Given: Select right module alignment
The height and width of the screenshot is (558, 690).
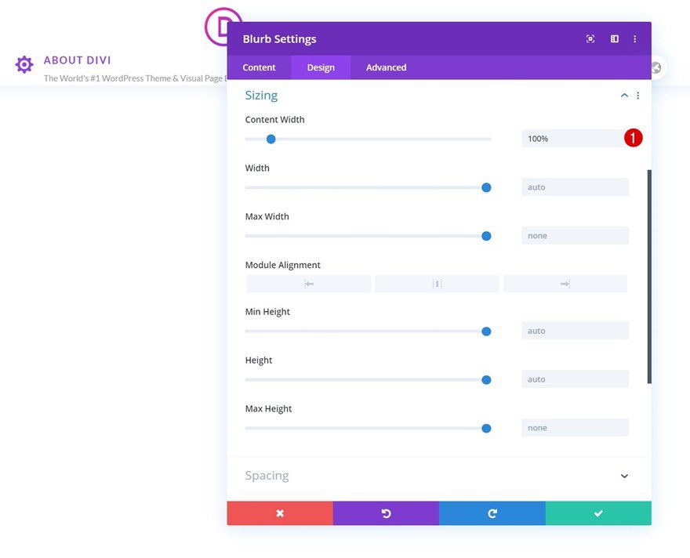Looking at the screenshot, I should coord(565,283).
